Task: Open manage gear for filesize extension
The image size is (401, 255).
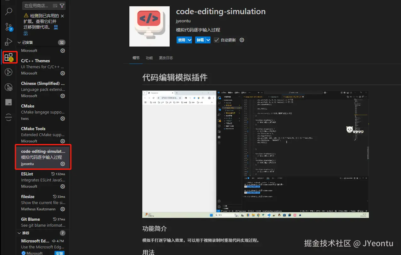Action: (x=63, y=209)
